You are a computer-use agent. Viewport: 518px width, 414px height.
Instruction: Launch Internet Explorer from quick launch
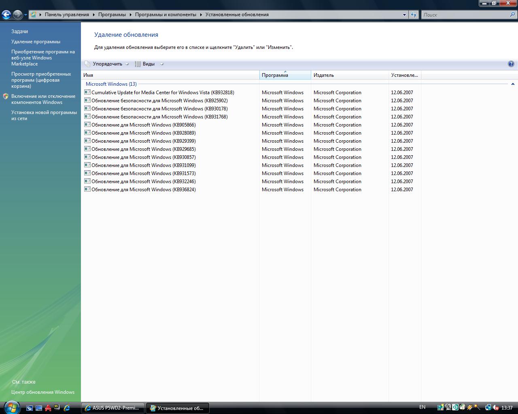coord(67,408)
